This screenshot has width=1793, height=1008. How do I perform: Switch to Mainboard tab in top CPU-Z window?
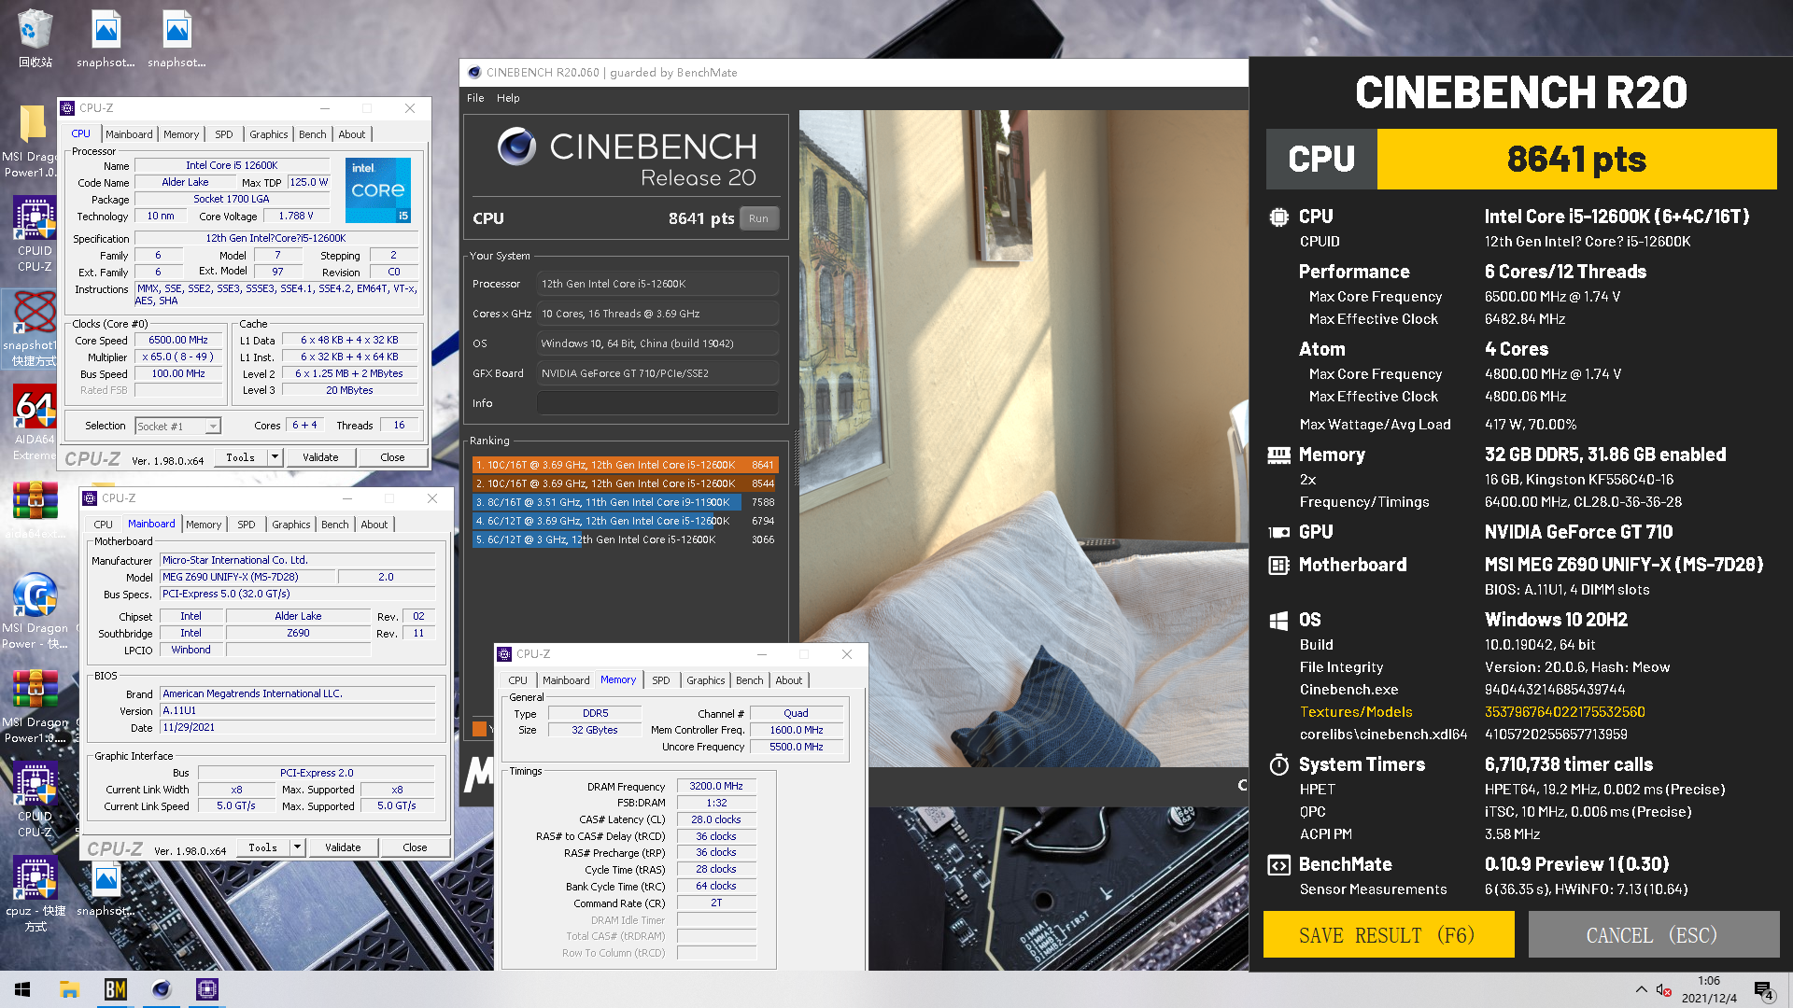129,134
